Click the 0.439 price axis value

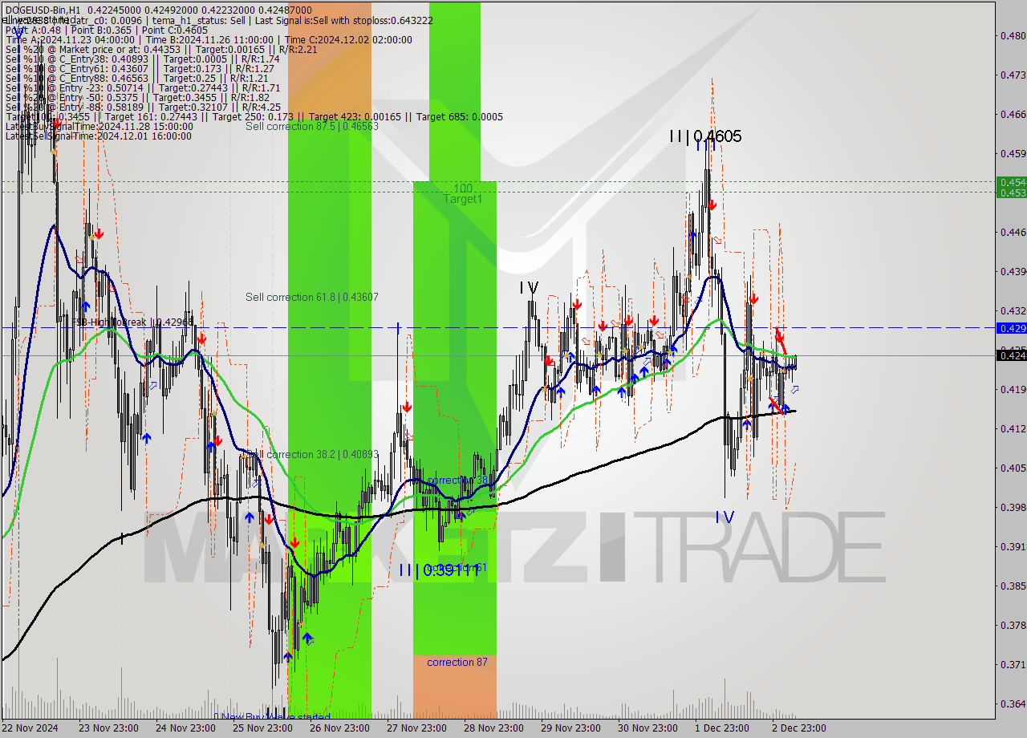click(1013, 271)
